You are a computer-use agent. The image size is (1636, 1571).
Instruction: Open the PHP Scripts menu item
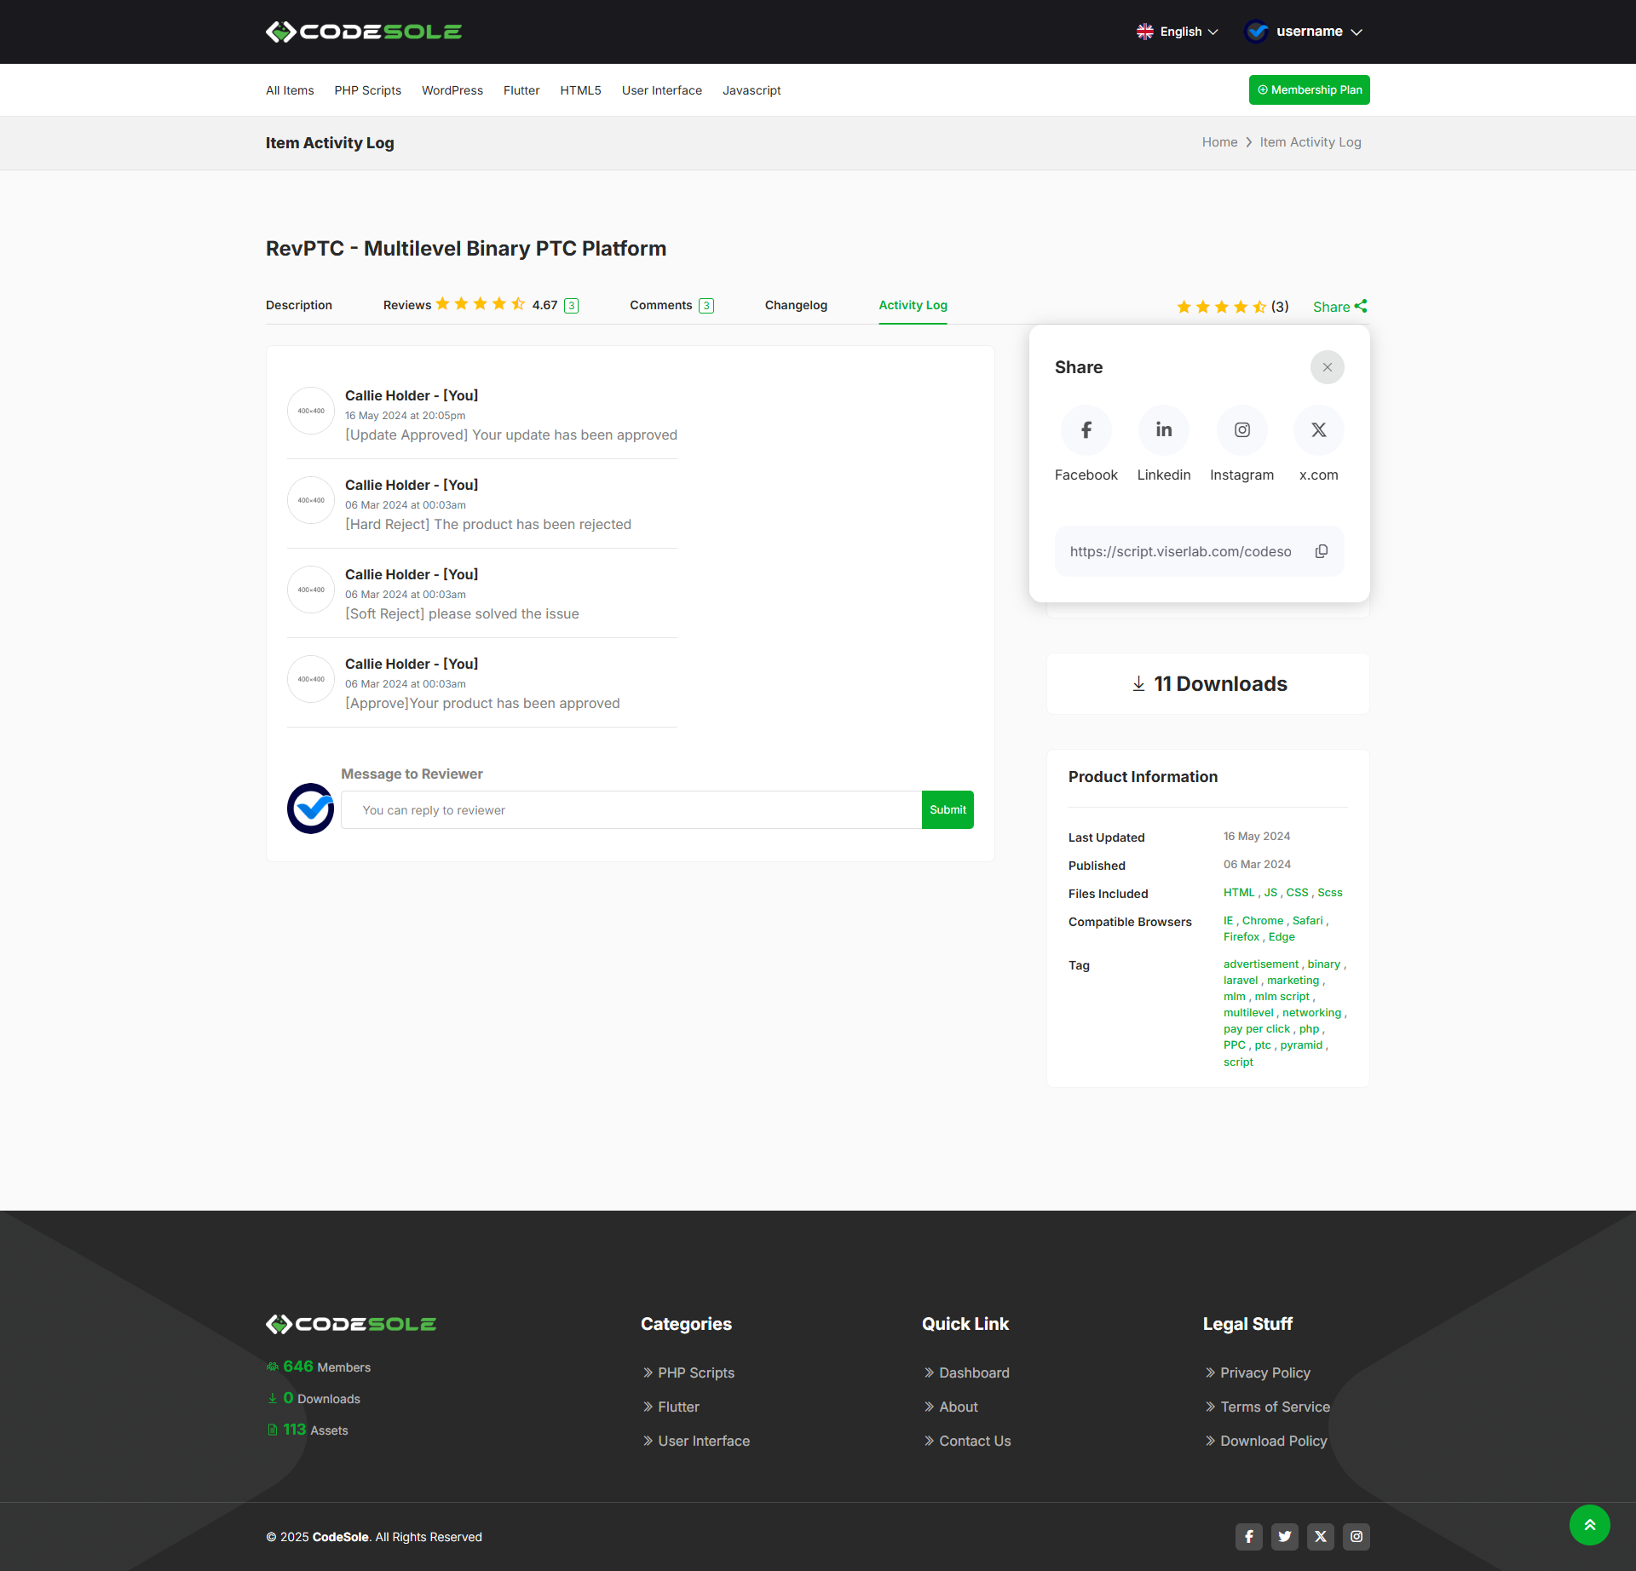pyautogui.click(x=367, y=90)
